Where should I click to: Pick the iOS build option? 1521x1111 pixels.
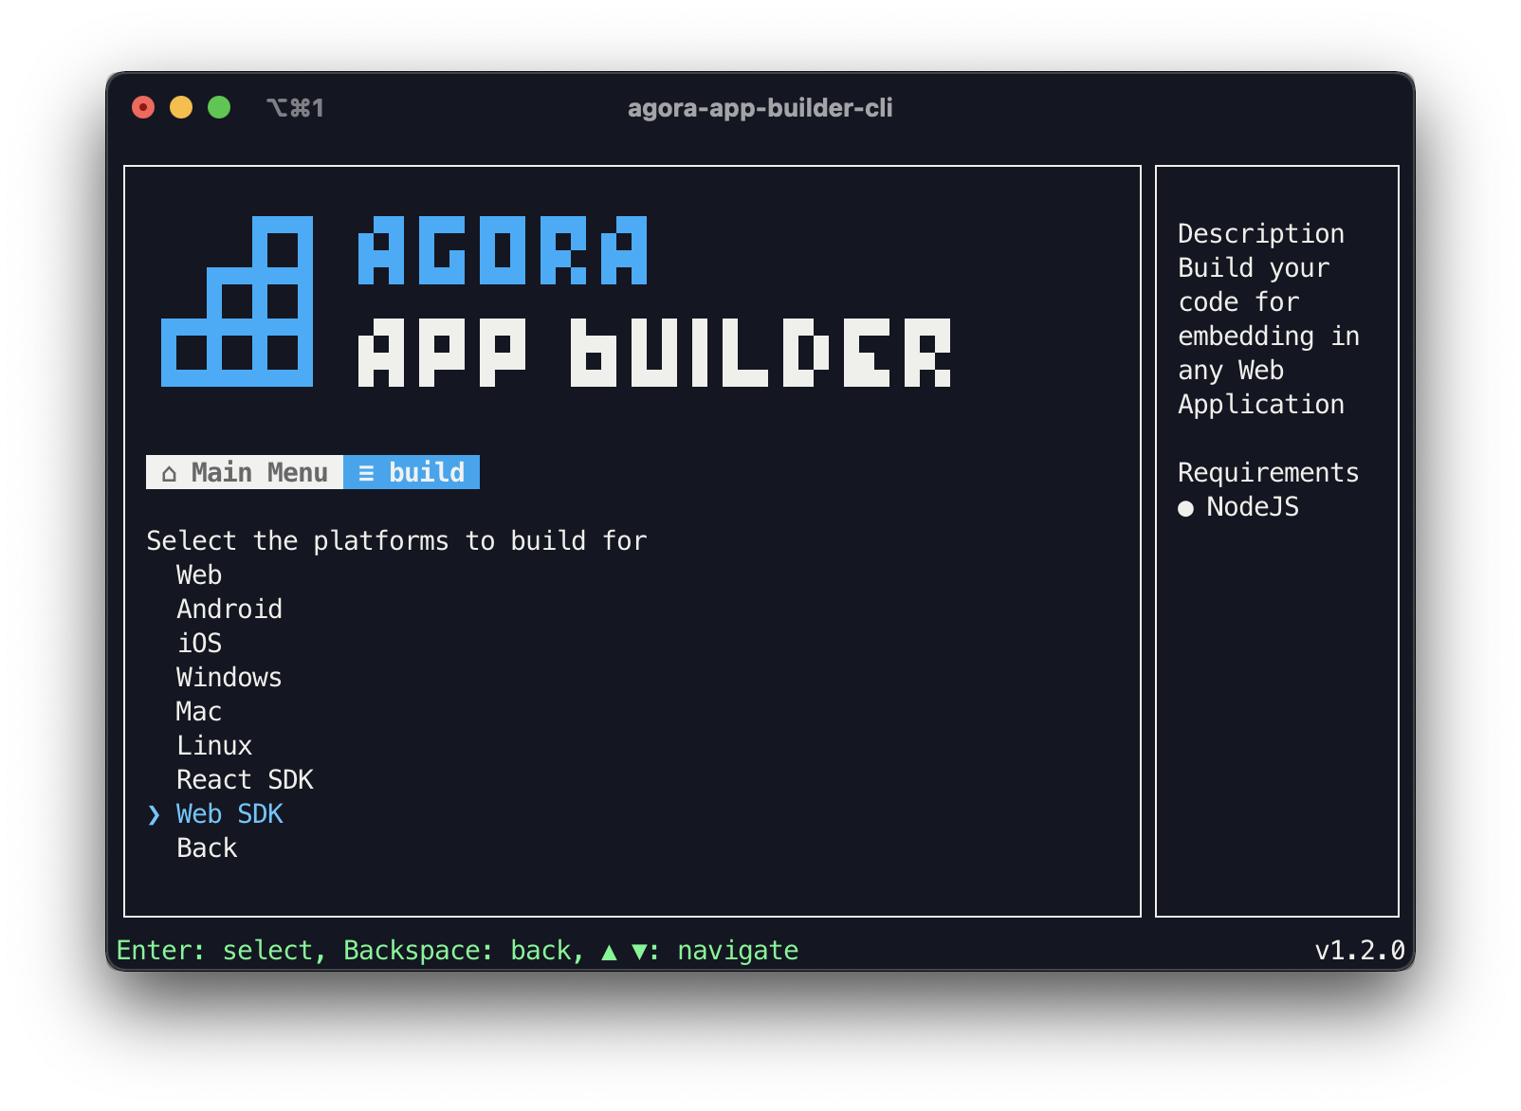(x=199, y=644)
